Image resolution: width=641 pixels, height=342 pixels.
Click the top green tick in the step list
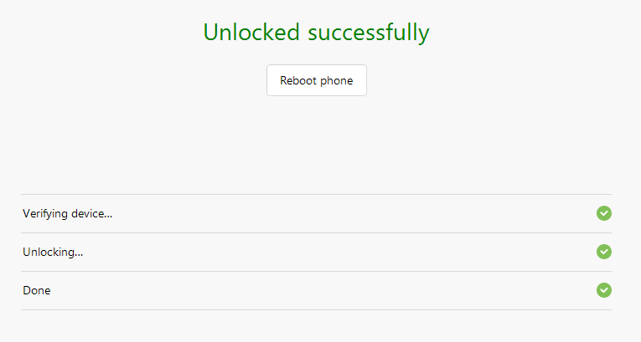pos(603,213)
